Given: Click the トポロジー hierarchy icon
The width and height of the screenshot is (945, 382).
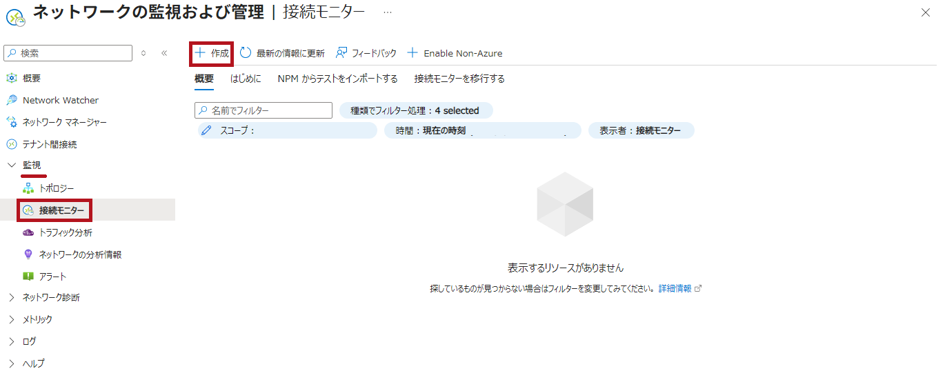Looking at the screenshot, I should point(28,188).
